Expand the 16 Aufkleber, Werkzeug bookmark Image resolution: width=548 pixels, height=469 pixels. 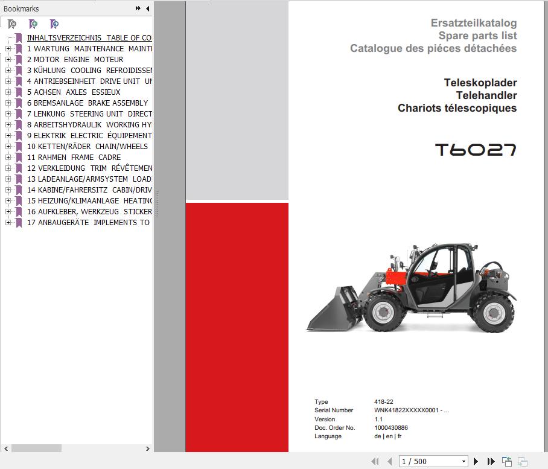8,211
